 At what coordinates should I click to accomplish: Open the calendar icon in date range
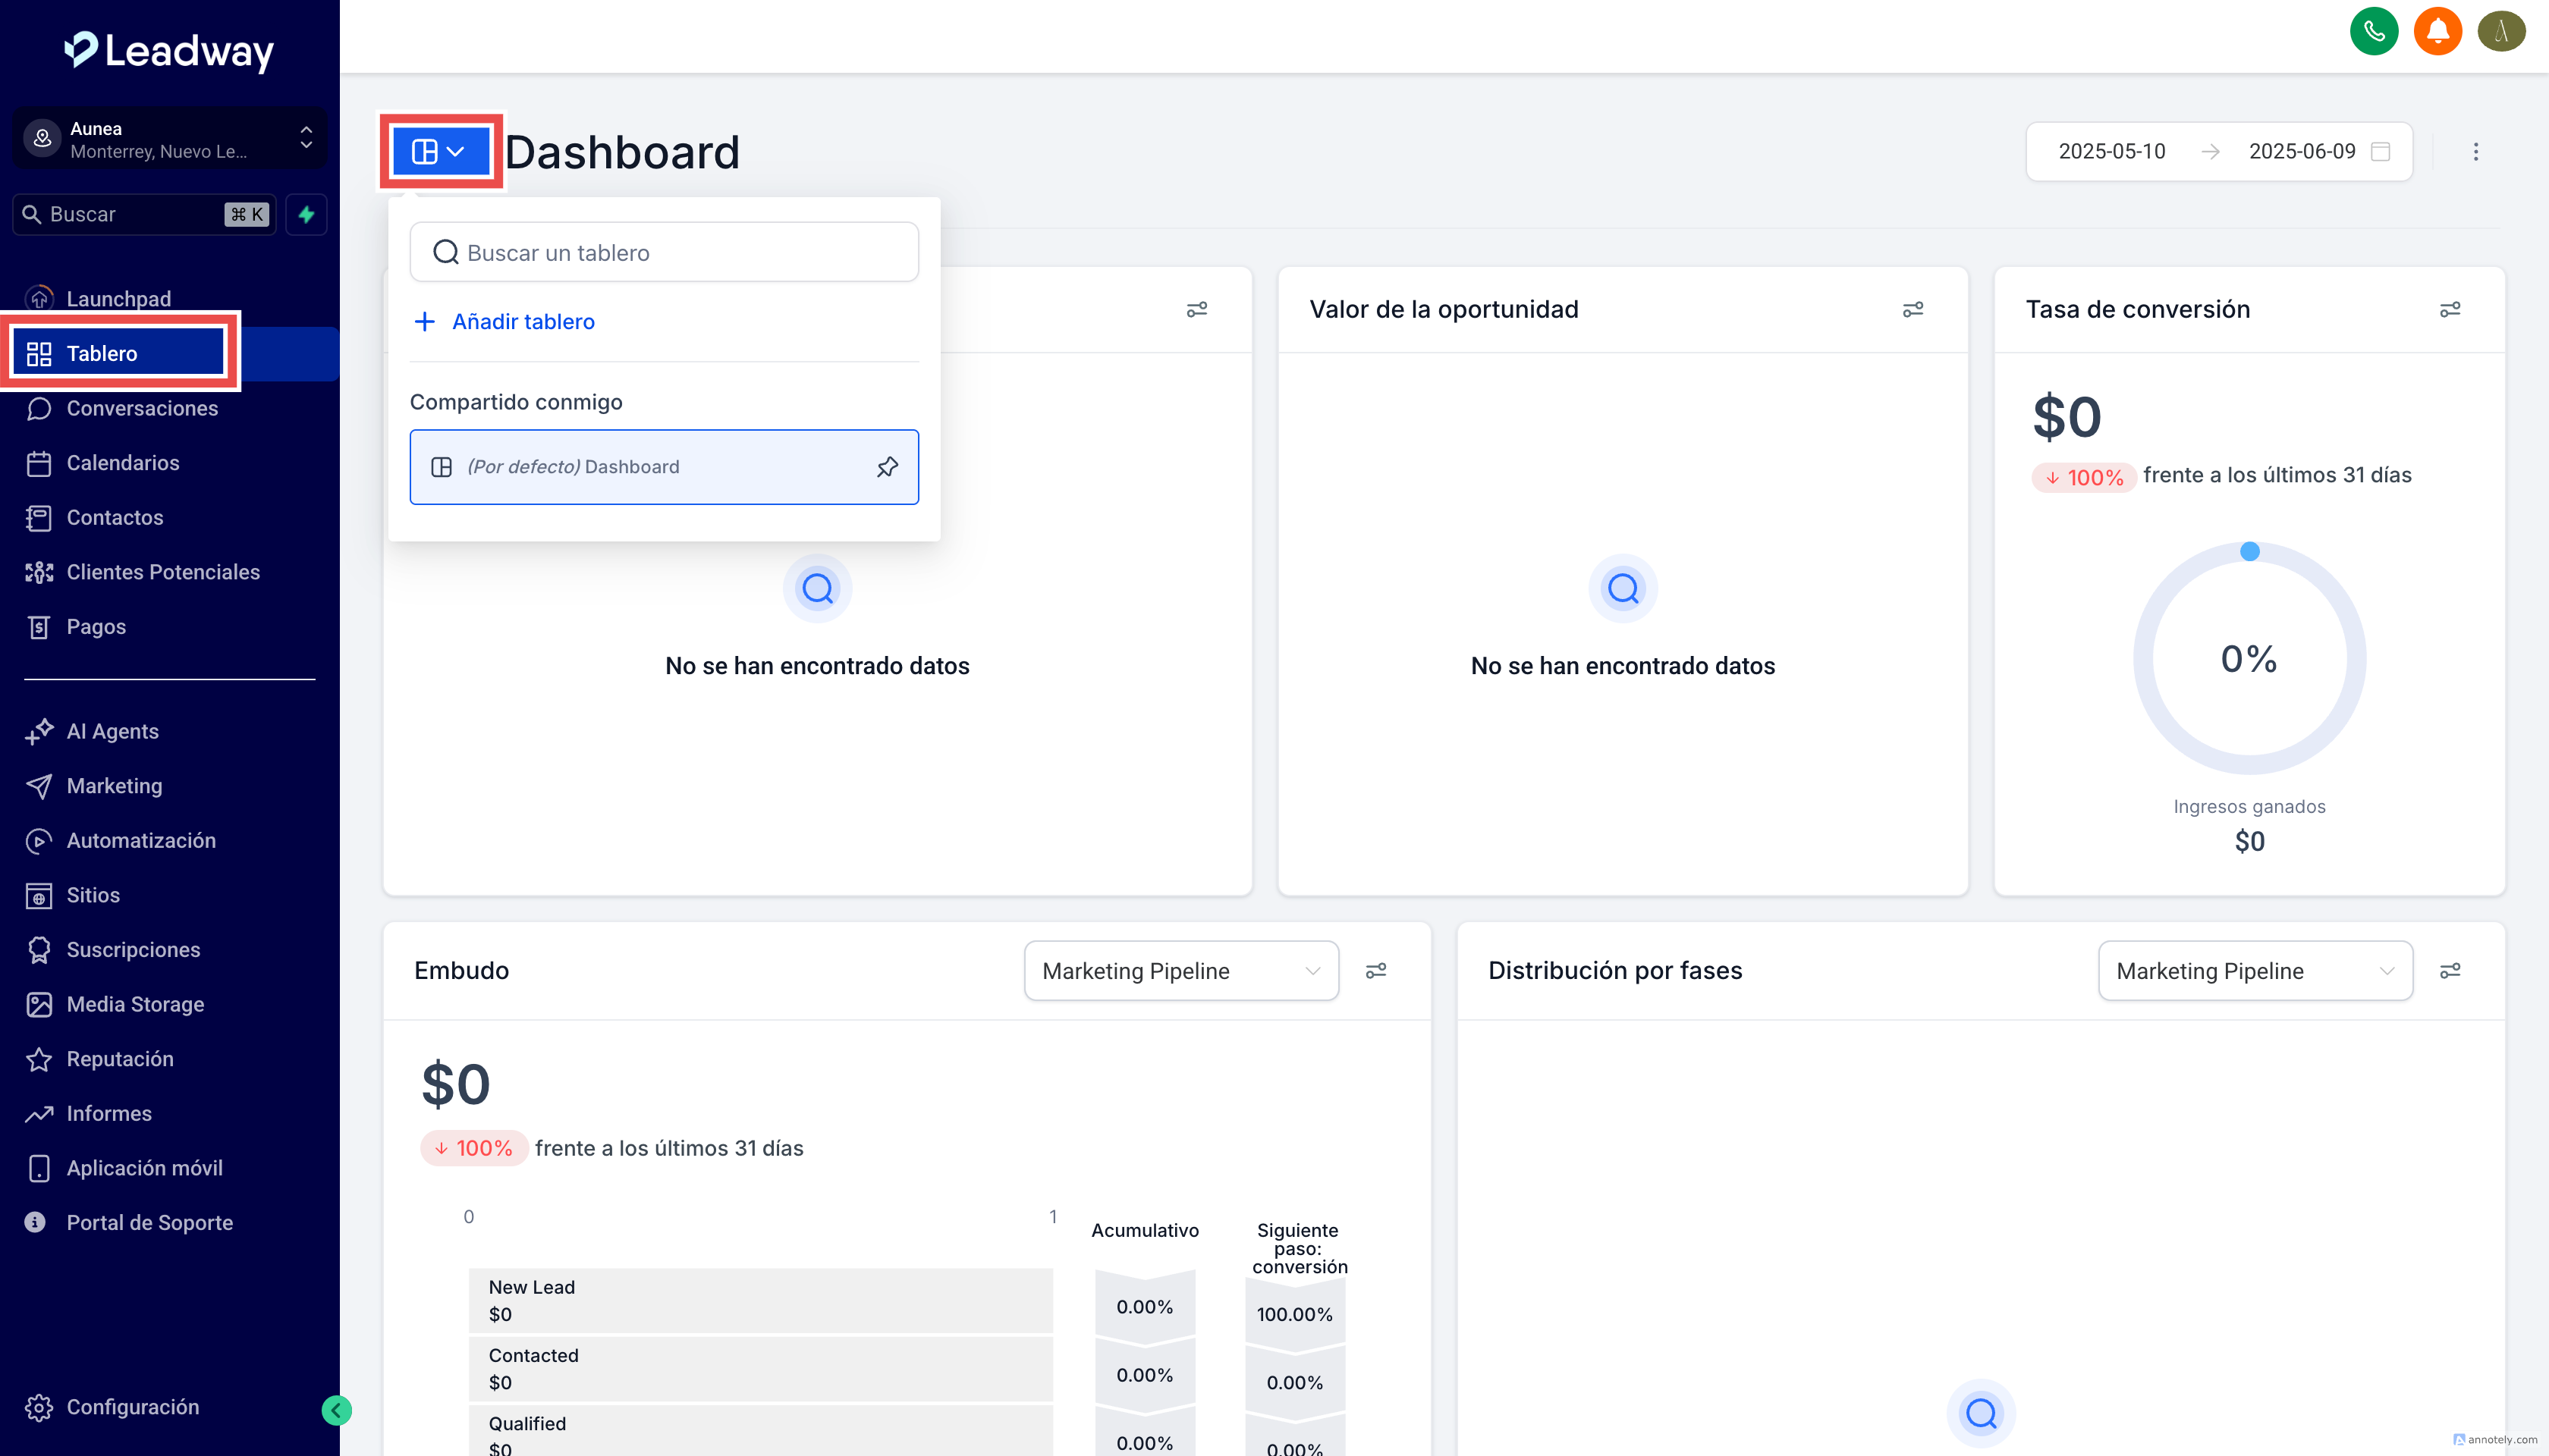[2381, 152]
